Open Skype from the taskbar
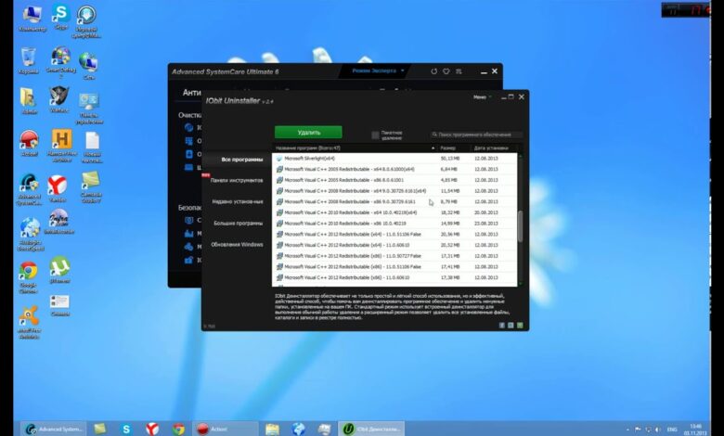Screen dimensions: 724x436 125,428
